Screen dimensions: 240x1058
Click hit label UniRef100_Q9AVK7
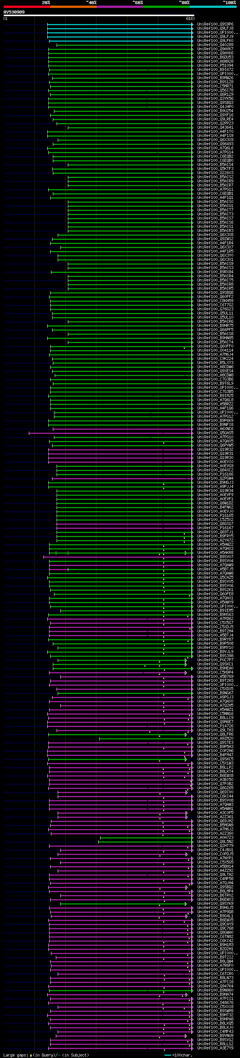click(215, 49)
